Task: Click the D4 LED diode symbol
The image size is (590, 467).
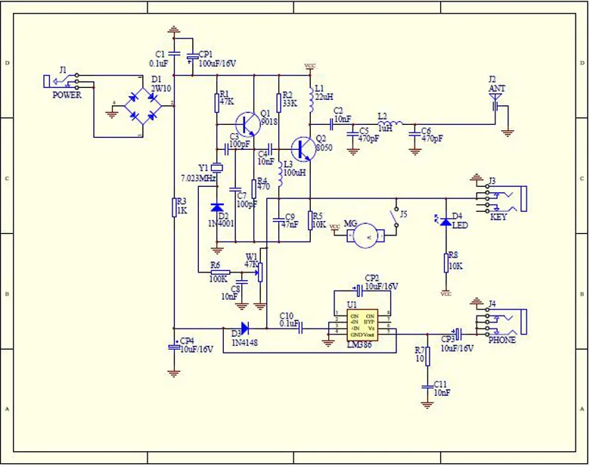Action: tap(446, 222)
